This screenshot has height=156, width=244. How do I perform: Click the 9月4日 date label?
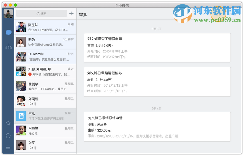pos(157,109)
